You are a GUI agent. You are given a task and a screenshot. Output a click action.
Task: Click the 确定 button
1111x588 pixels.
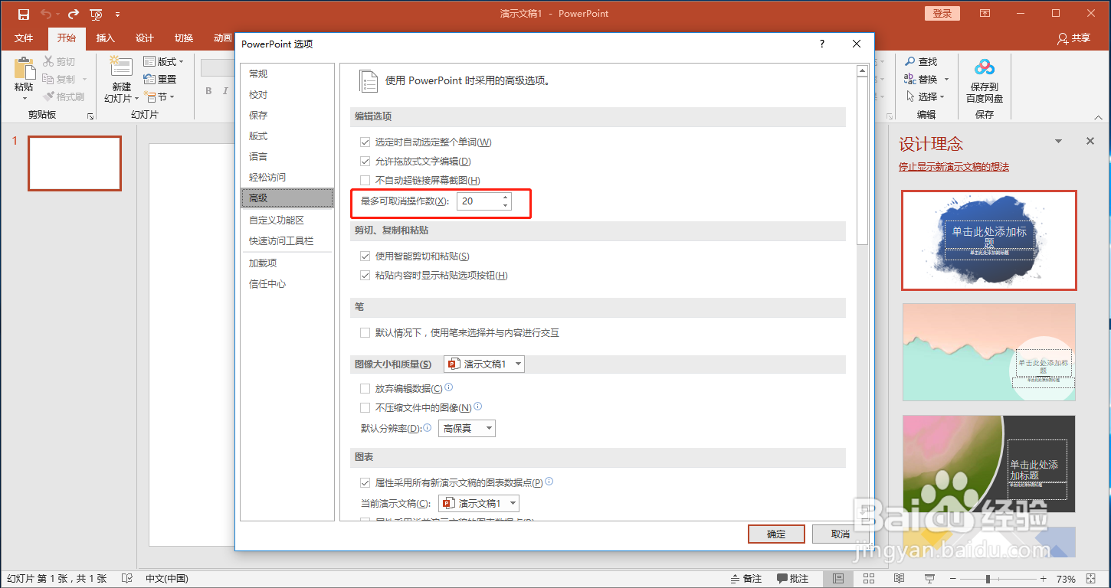tap(776, 534)
